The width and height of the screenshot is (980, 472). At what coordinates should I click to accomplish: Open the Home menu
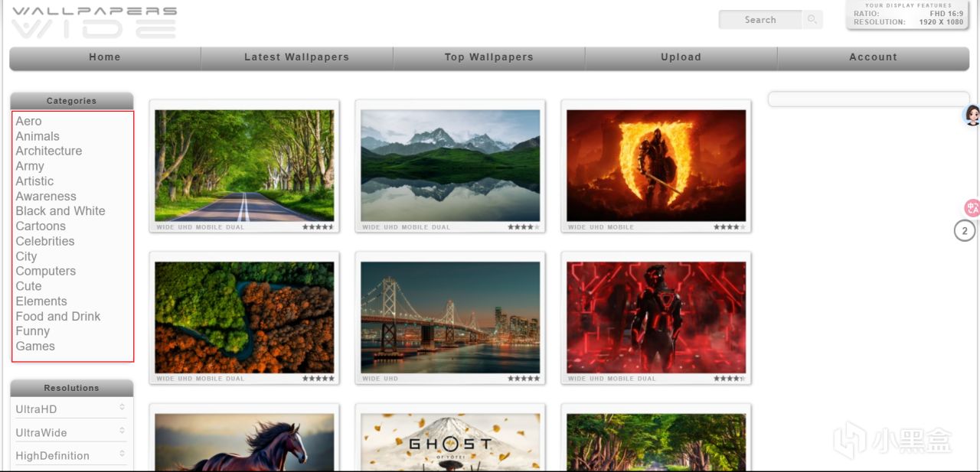click(105, 57)
